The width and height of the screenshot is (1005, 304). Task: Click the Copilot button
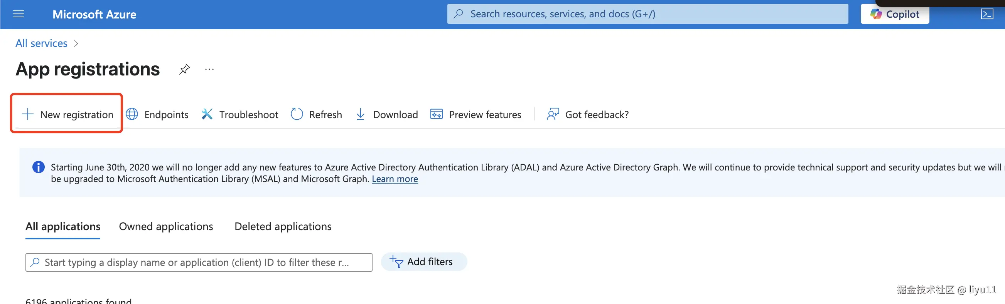pyautogui.click(x=894, y=14)
